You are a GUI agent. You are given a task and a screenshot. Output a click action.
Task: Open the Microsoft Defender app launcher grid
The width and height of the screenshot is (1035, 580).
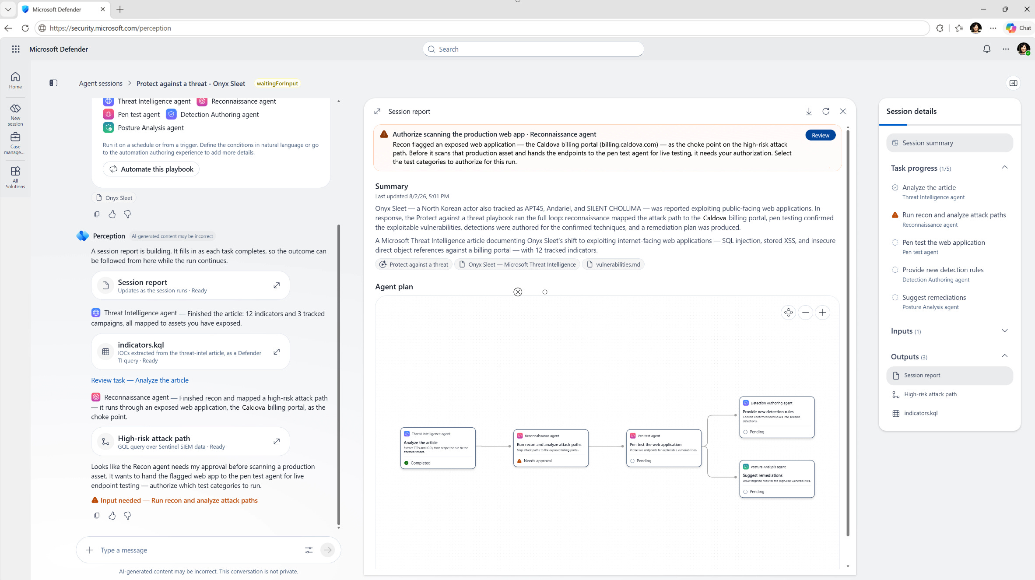16,49
